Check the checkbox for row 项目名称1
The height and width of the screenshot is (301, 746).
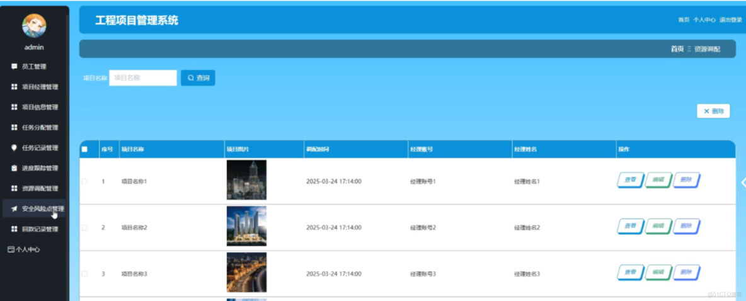(x=84, y=181)
